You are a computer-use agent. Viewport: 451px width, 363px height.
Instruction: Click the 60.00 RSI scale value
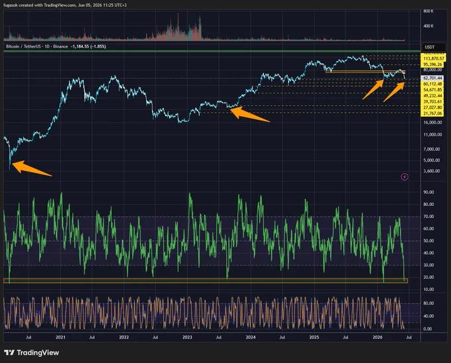428,229
